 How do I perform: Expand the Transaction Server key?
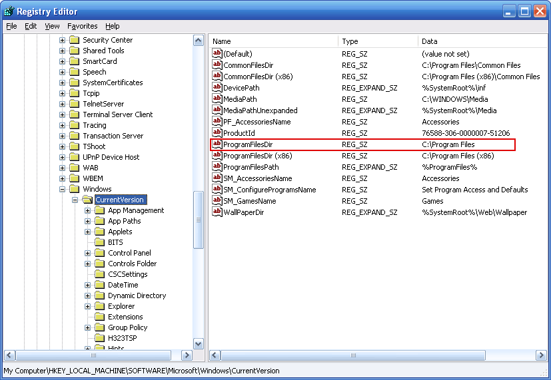click(62, 136)
